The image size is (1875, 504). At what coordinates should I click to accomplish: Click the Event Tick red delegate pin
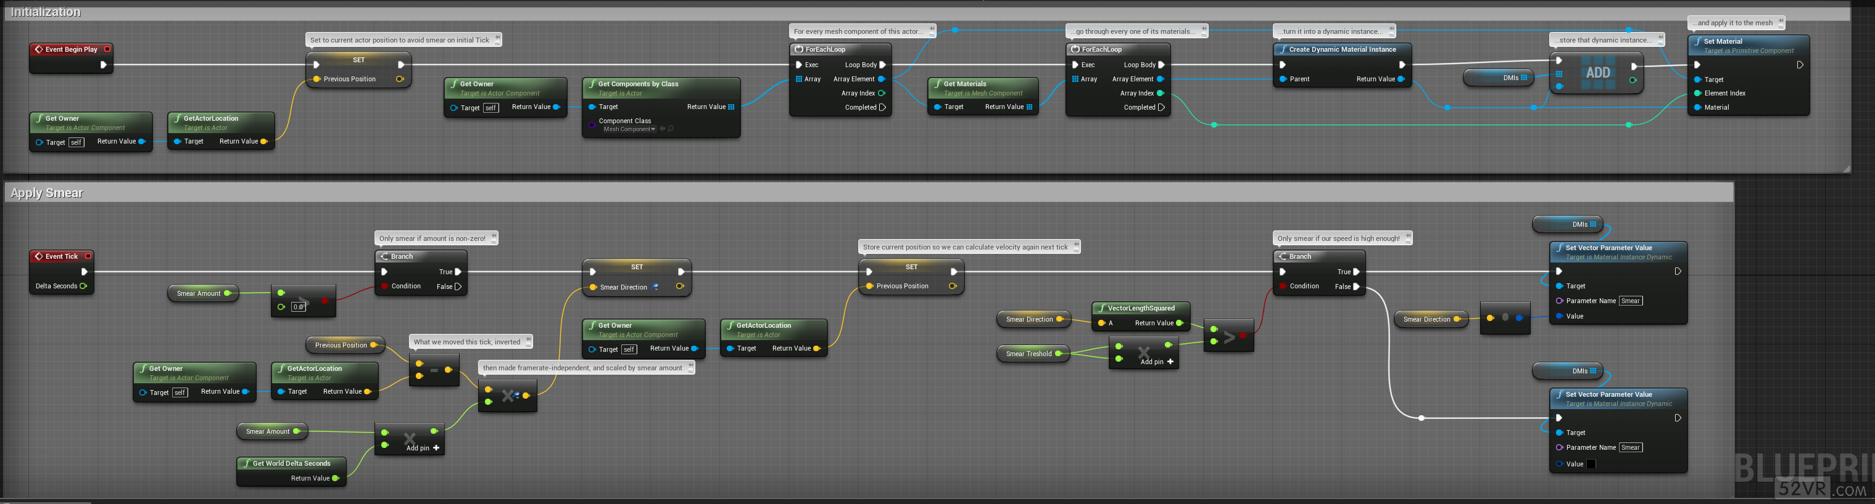[88, 256]
